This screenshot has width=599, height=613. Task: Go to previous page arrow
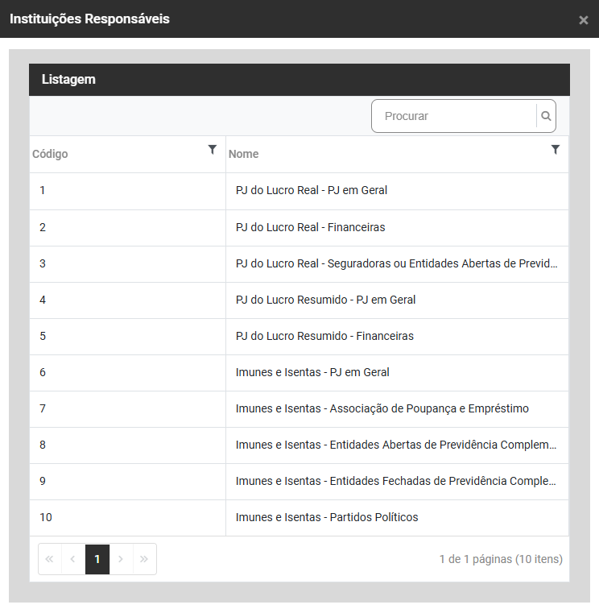pos(73,559)
